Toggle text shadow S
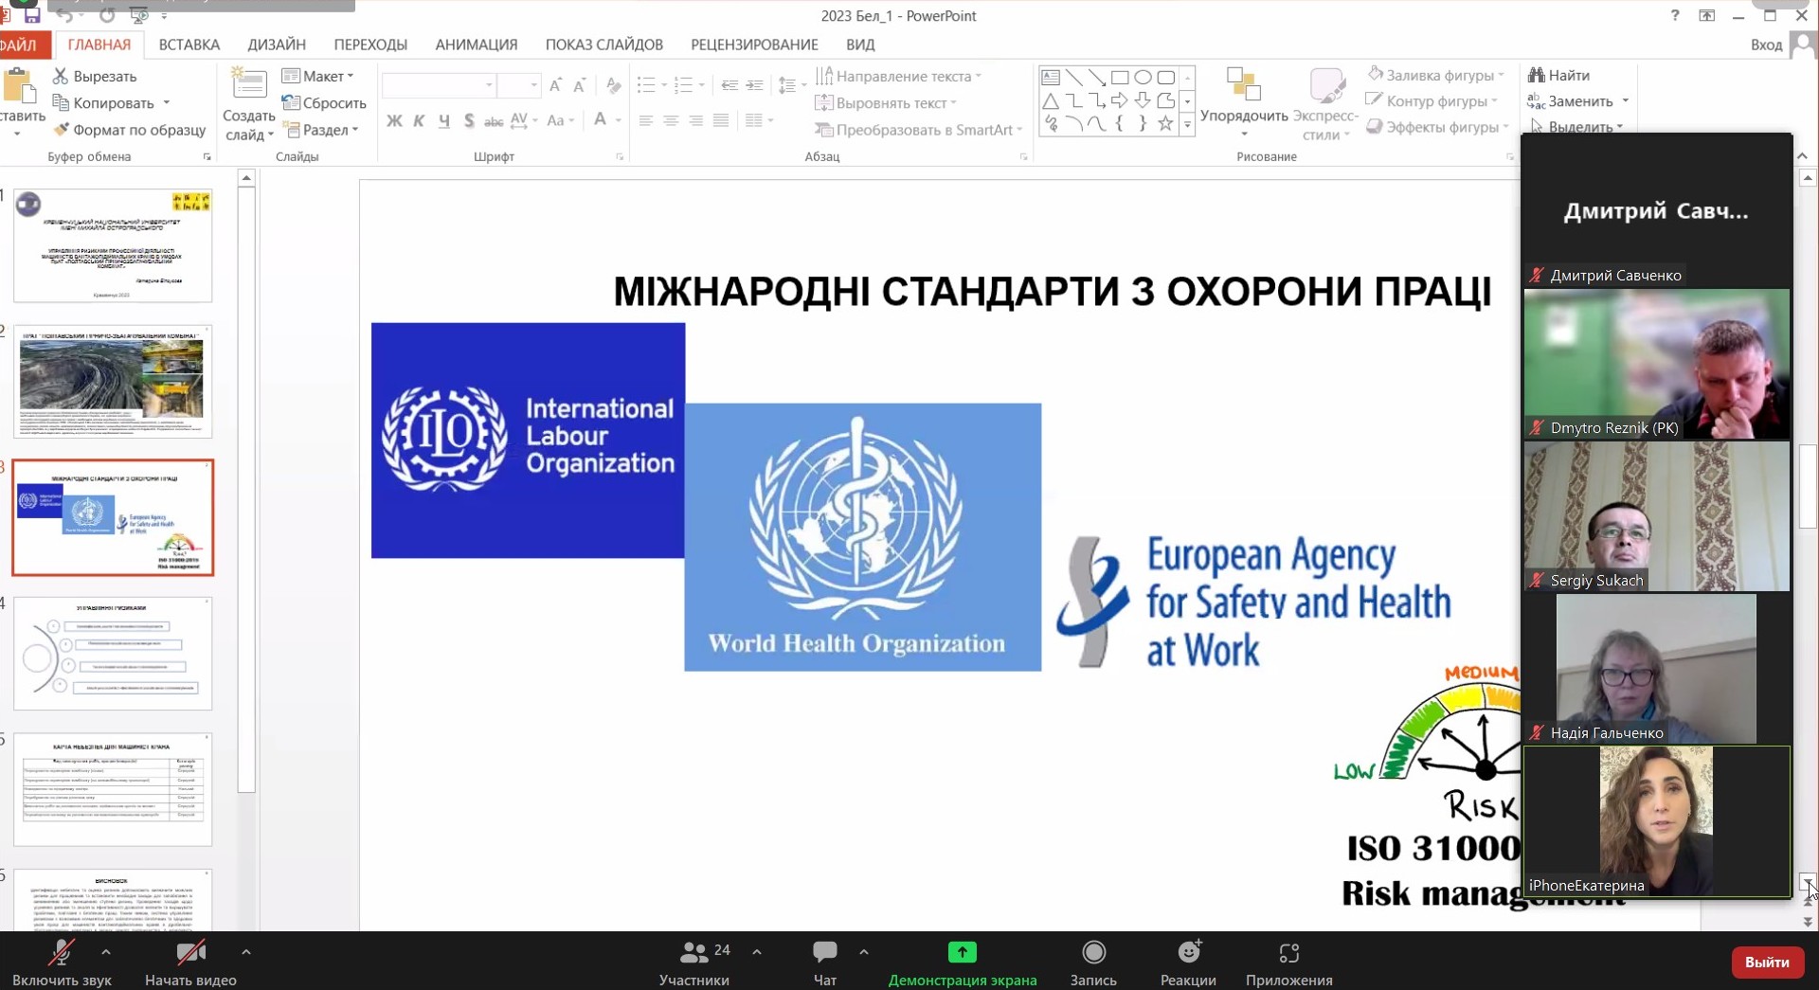Viewport: 1819px width, 990px height. 469,120
